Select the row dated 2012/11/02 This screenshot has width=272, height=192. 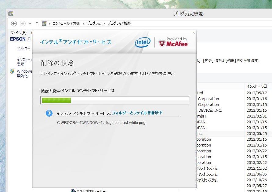click(x=234, y=168)
